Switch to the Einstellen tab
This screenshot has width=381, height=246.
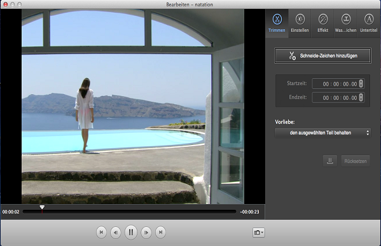(x=300, y=24)
